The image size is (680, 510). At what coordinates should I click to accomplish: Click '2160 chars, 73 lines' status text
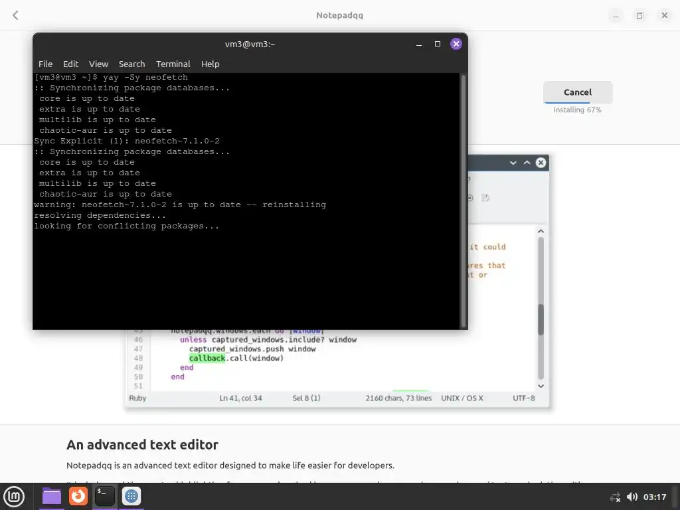398,398
